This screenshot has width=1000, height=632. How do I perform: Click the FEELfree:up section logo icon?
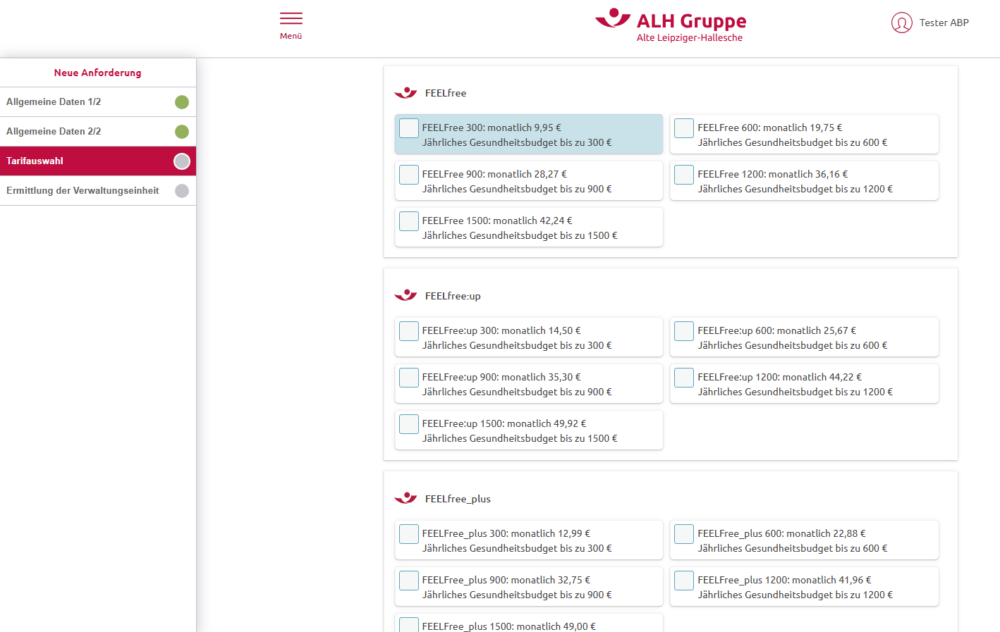(x=406, y=296)
